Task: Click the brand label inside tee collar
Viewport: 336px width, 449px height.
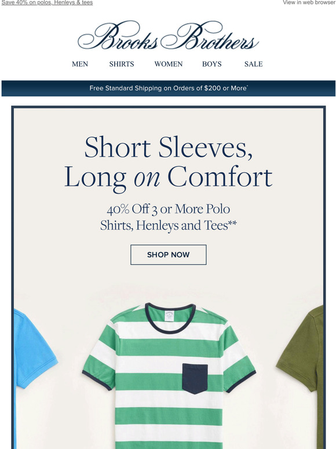Action: 169,316
